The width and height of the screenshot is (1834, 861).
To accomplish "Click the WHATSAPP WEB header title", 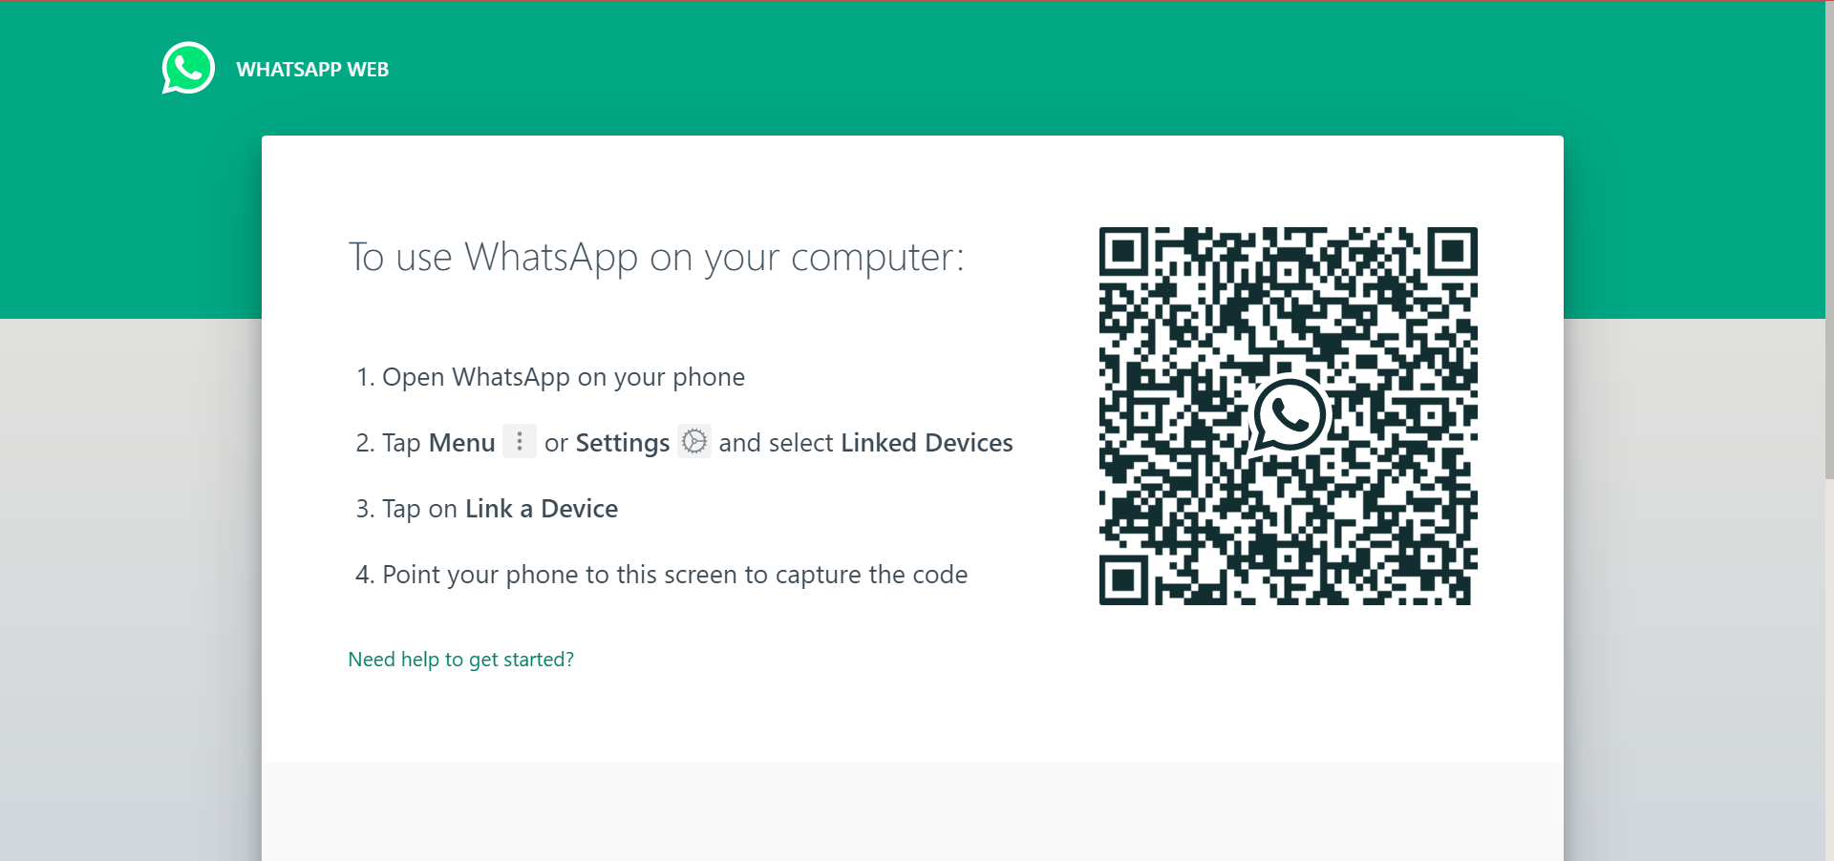I will pyautogui.click(x=312, y=70).
